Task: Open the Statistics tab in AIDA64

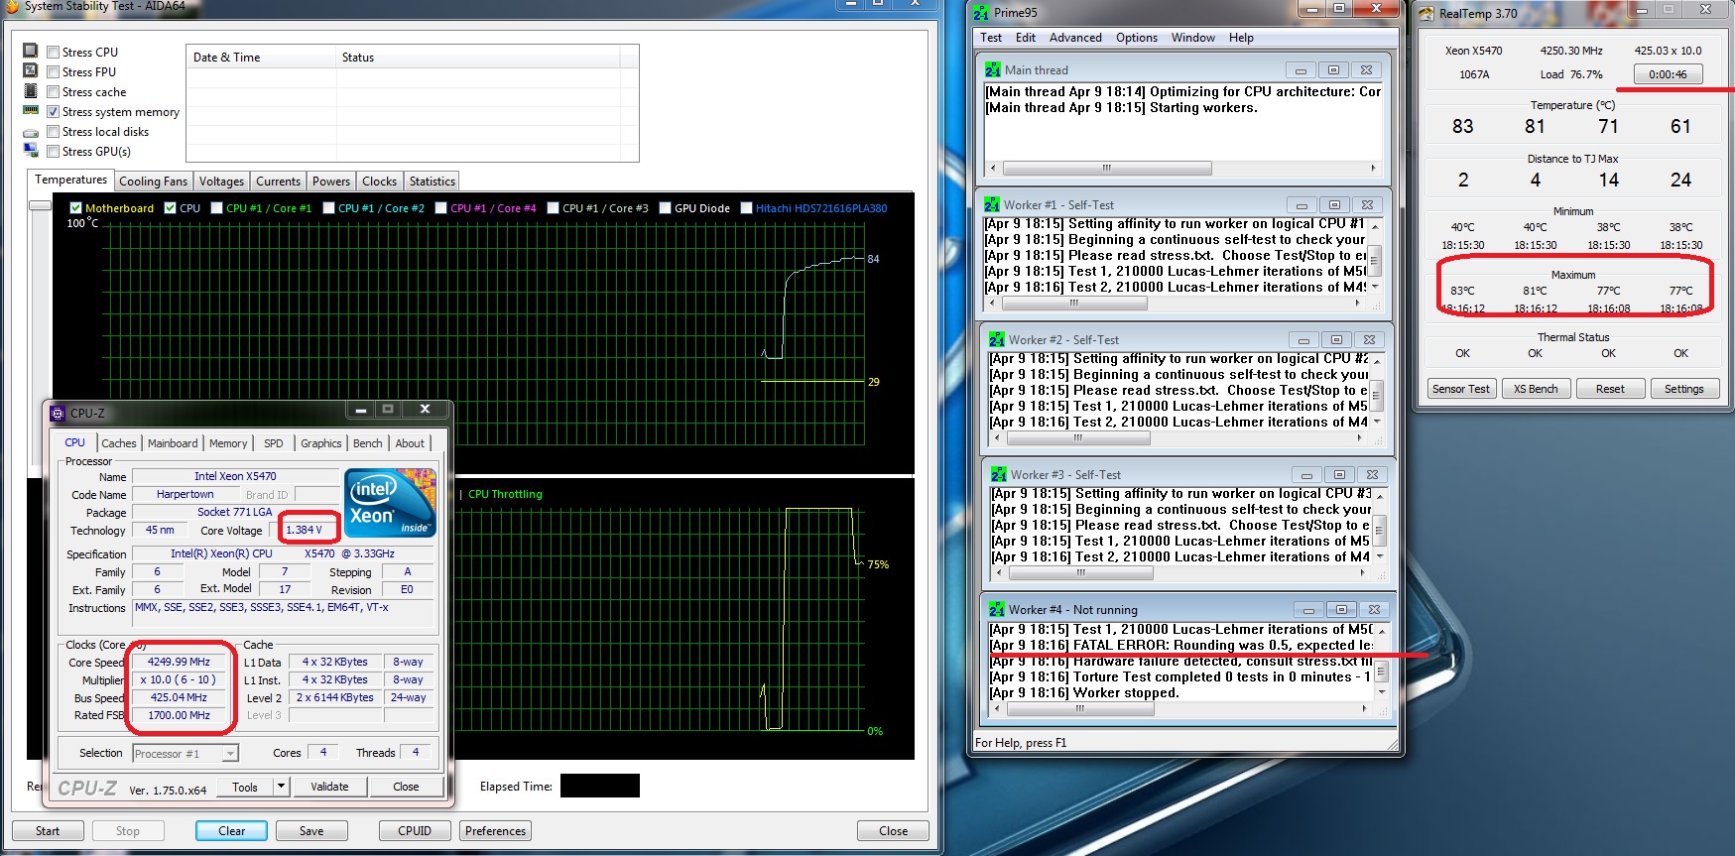Action: pyautogui.click(x=433, y=182)
